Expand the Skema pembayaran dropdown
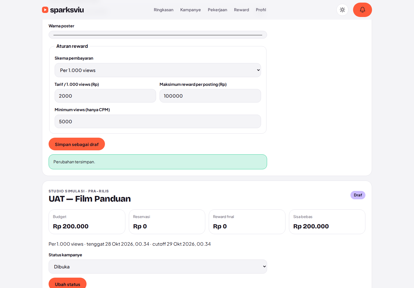Screen dimensions: 414x288 coord(158,70)
